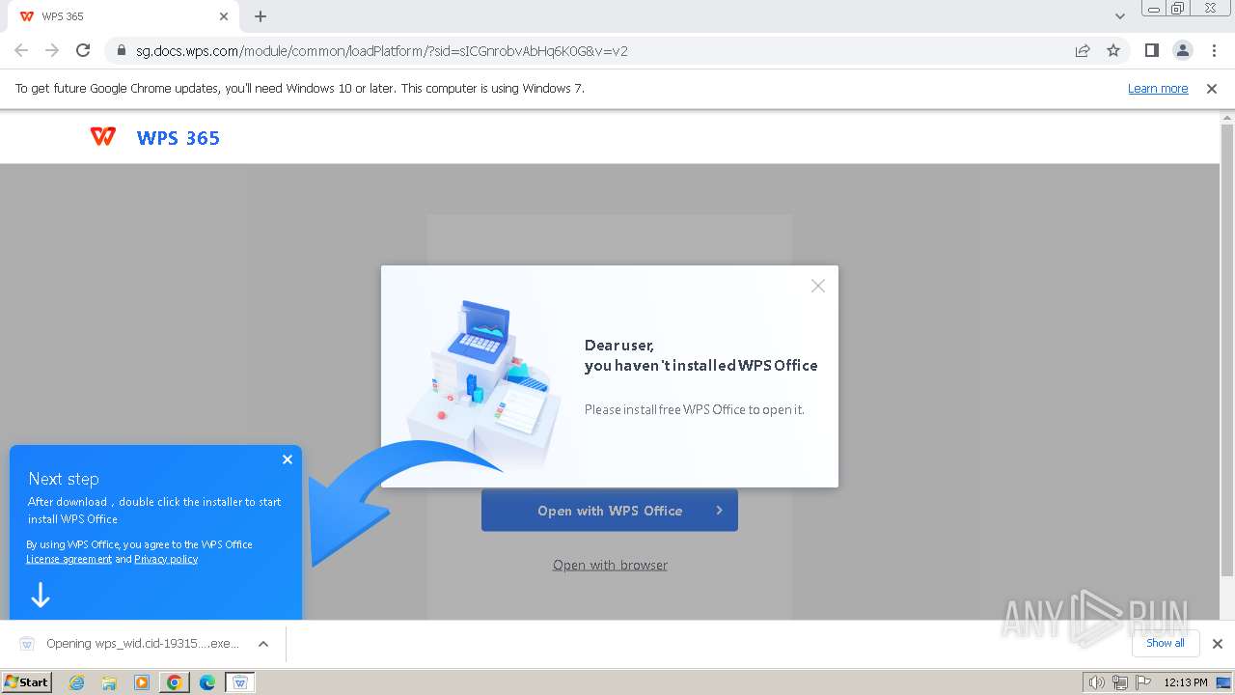
Task: Reload the current page
Action: [x=83, y=50]
